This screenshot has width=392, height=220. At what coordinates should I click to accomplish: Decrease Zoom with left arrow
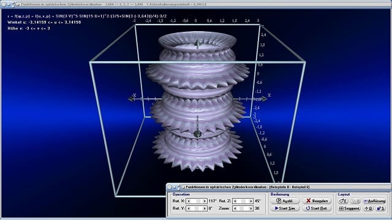pyautogui.click(x=235, y=208)
